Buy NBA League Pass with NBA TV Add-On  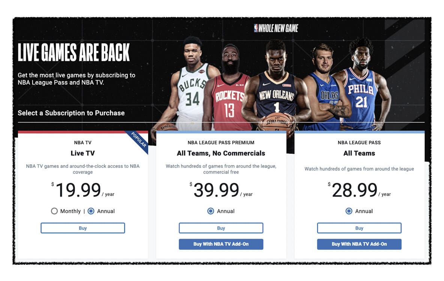pos(359,244)
